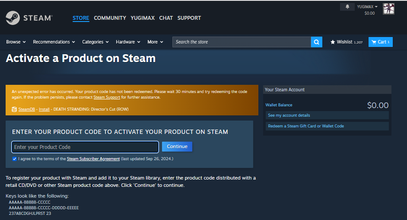Expand the Hardware dropdown menu
The width and height of the screenshot is (407, 220).
tap(128, 42)
